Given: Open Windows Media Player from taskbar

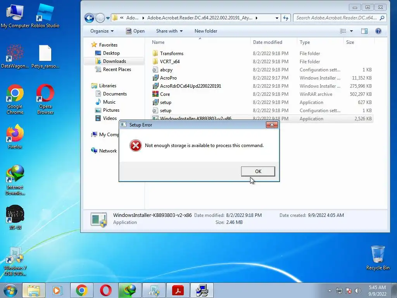Looking at the screenshot, I should point(57,290).
